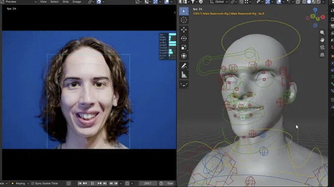Select the Transform tool
This screenshot has height=187, width=334.
coord(184,56)
